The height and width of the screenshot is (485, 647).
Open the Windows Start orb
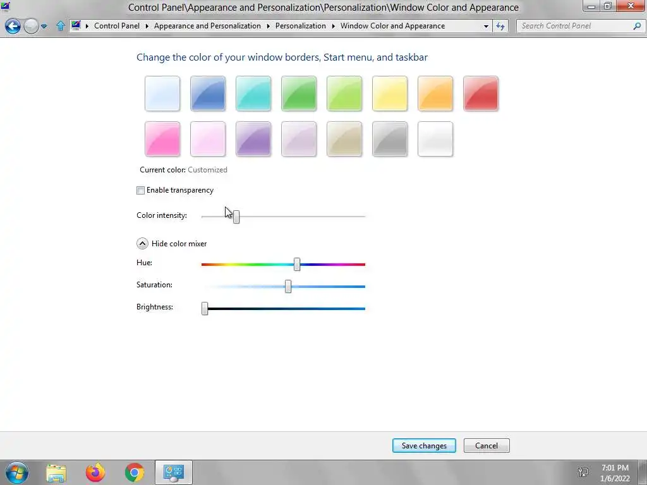(x=17, y=472)
